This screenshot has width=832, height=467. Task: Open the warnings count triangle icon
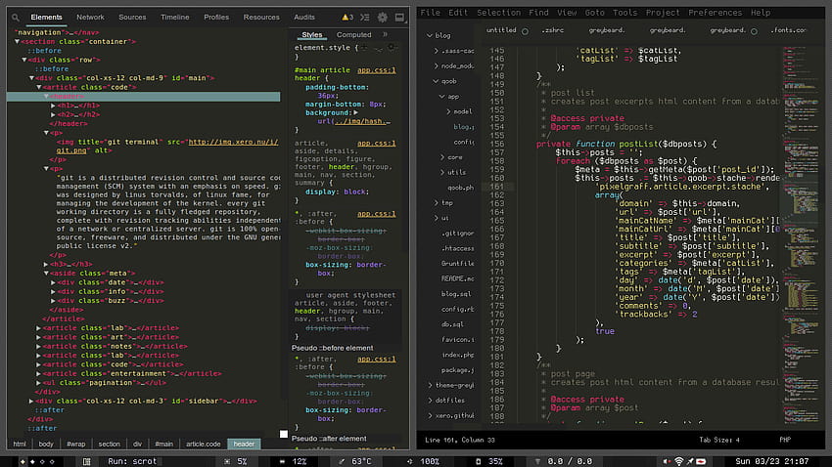345,18
